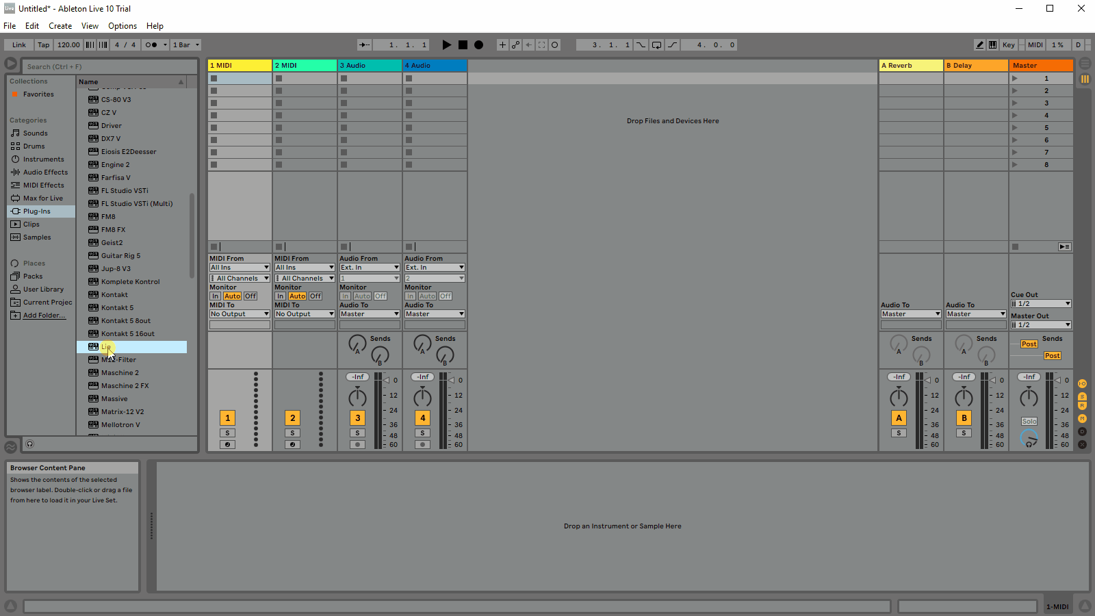Open Options menu
This screenshot has width=1095, height=616.
[123, 26]
